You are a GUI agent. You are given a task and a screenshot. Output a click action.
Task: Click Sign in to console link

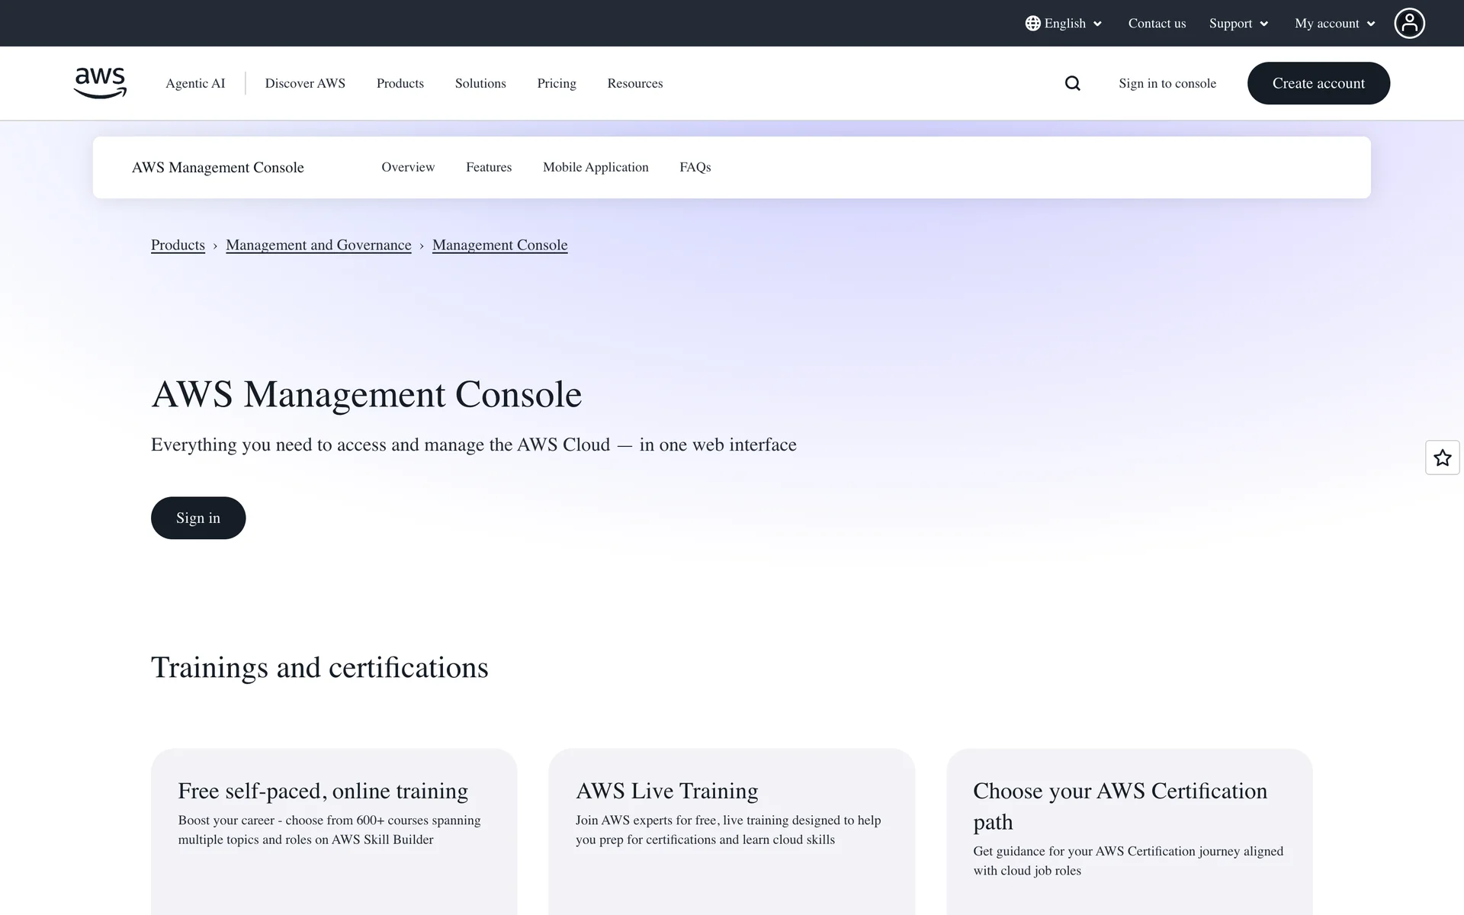point(1167,83)
